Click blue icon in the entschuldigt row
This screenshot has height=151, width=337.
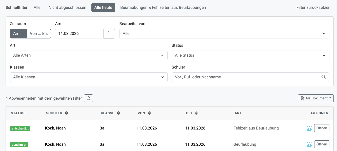309,128
